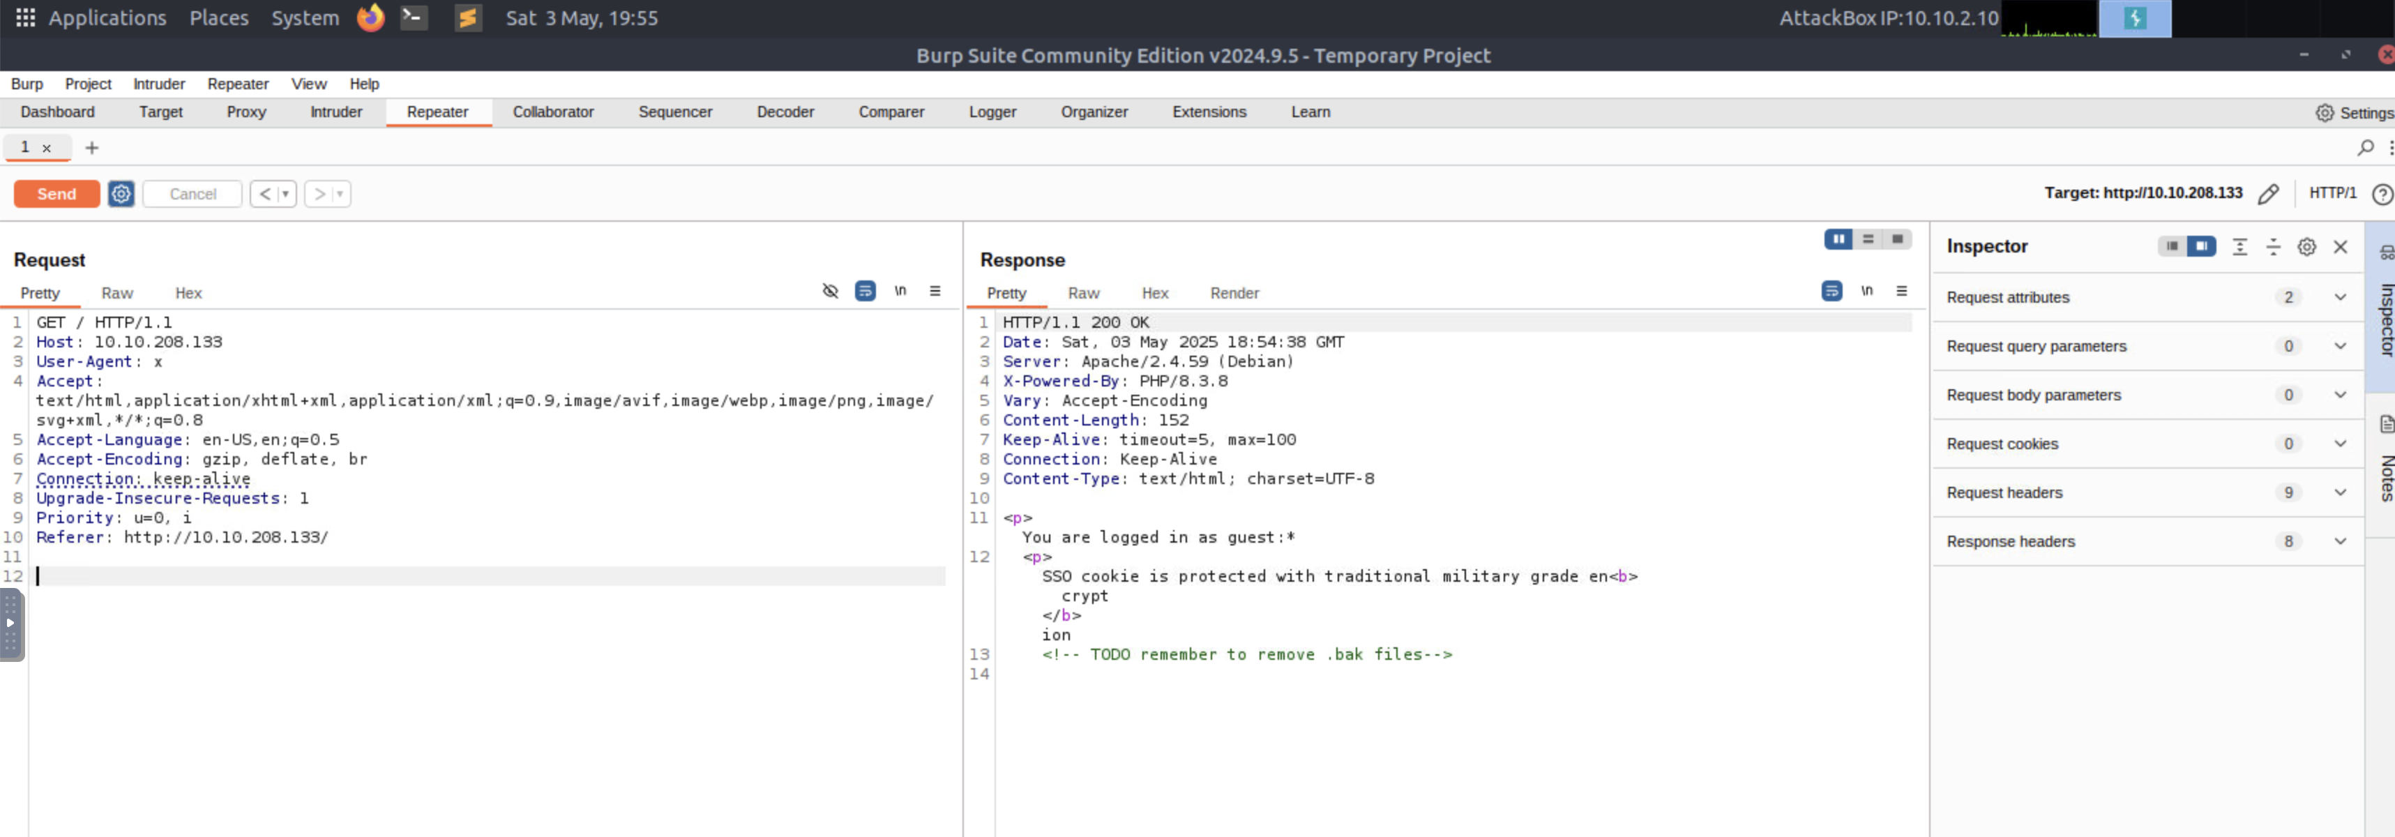This screenshot has width=2395, height=837.
Task: Open Inspector settings gear
Action: point(2306,246)
